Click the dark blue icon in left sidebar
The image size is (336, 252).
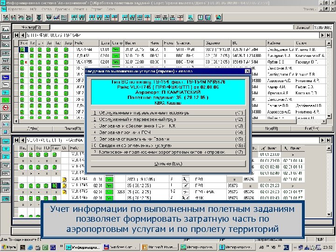click(6, 77)
